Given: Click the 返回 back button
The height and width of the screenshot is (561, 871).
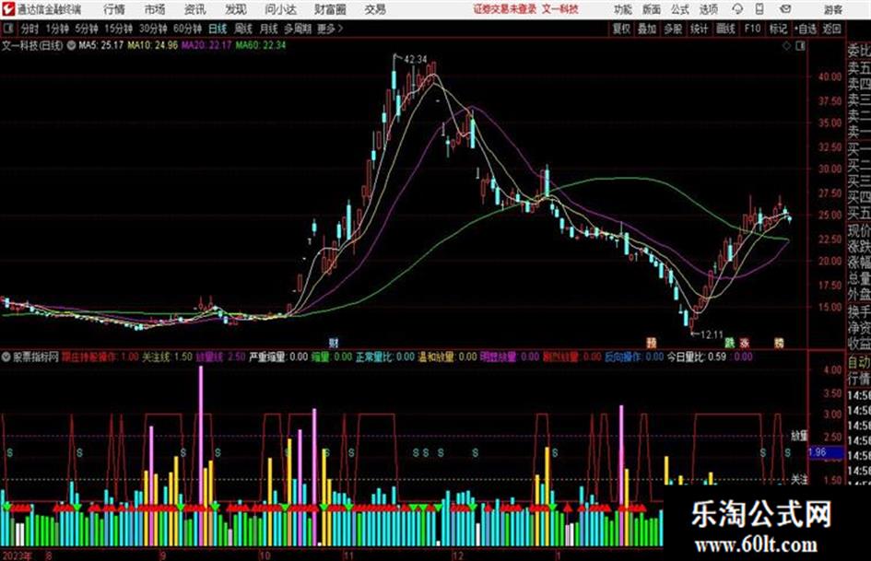Looking at the screenshot, I should 831,29.
